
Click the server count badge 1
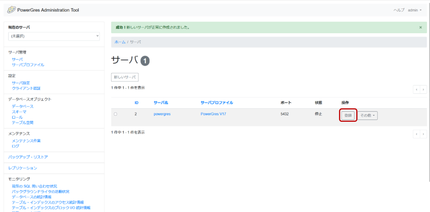tap(145, 61)
